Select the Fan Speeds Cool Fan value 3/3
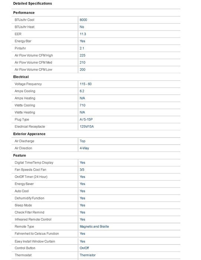The image size is (201, 260). 82,170
